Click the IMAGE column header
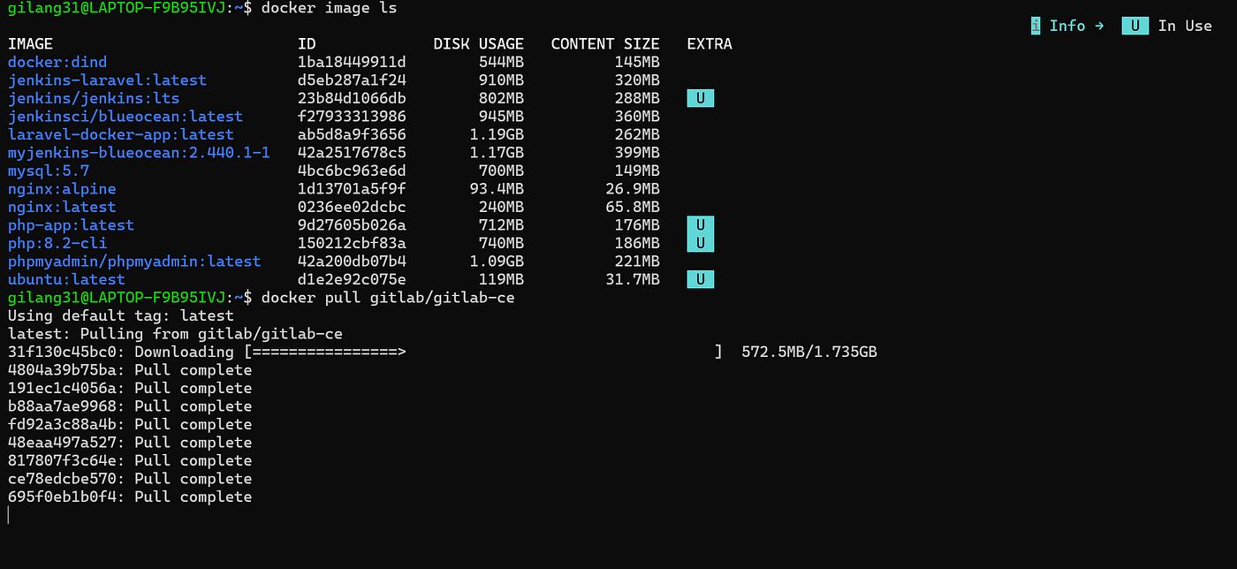Screen dimensions: 1237x569 30,43
